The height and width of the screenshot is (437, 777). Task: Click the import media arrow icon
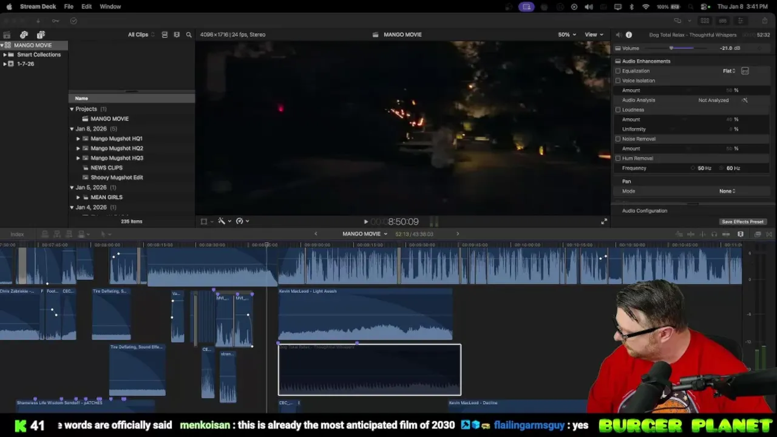pos(38,21)
